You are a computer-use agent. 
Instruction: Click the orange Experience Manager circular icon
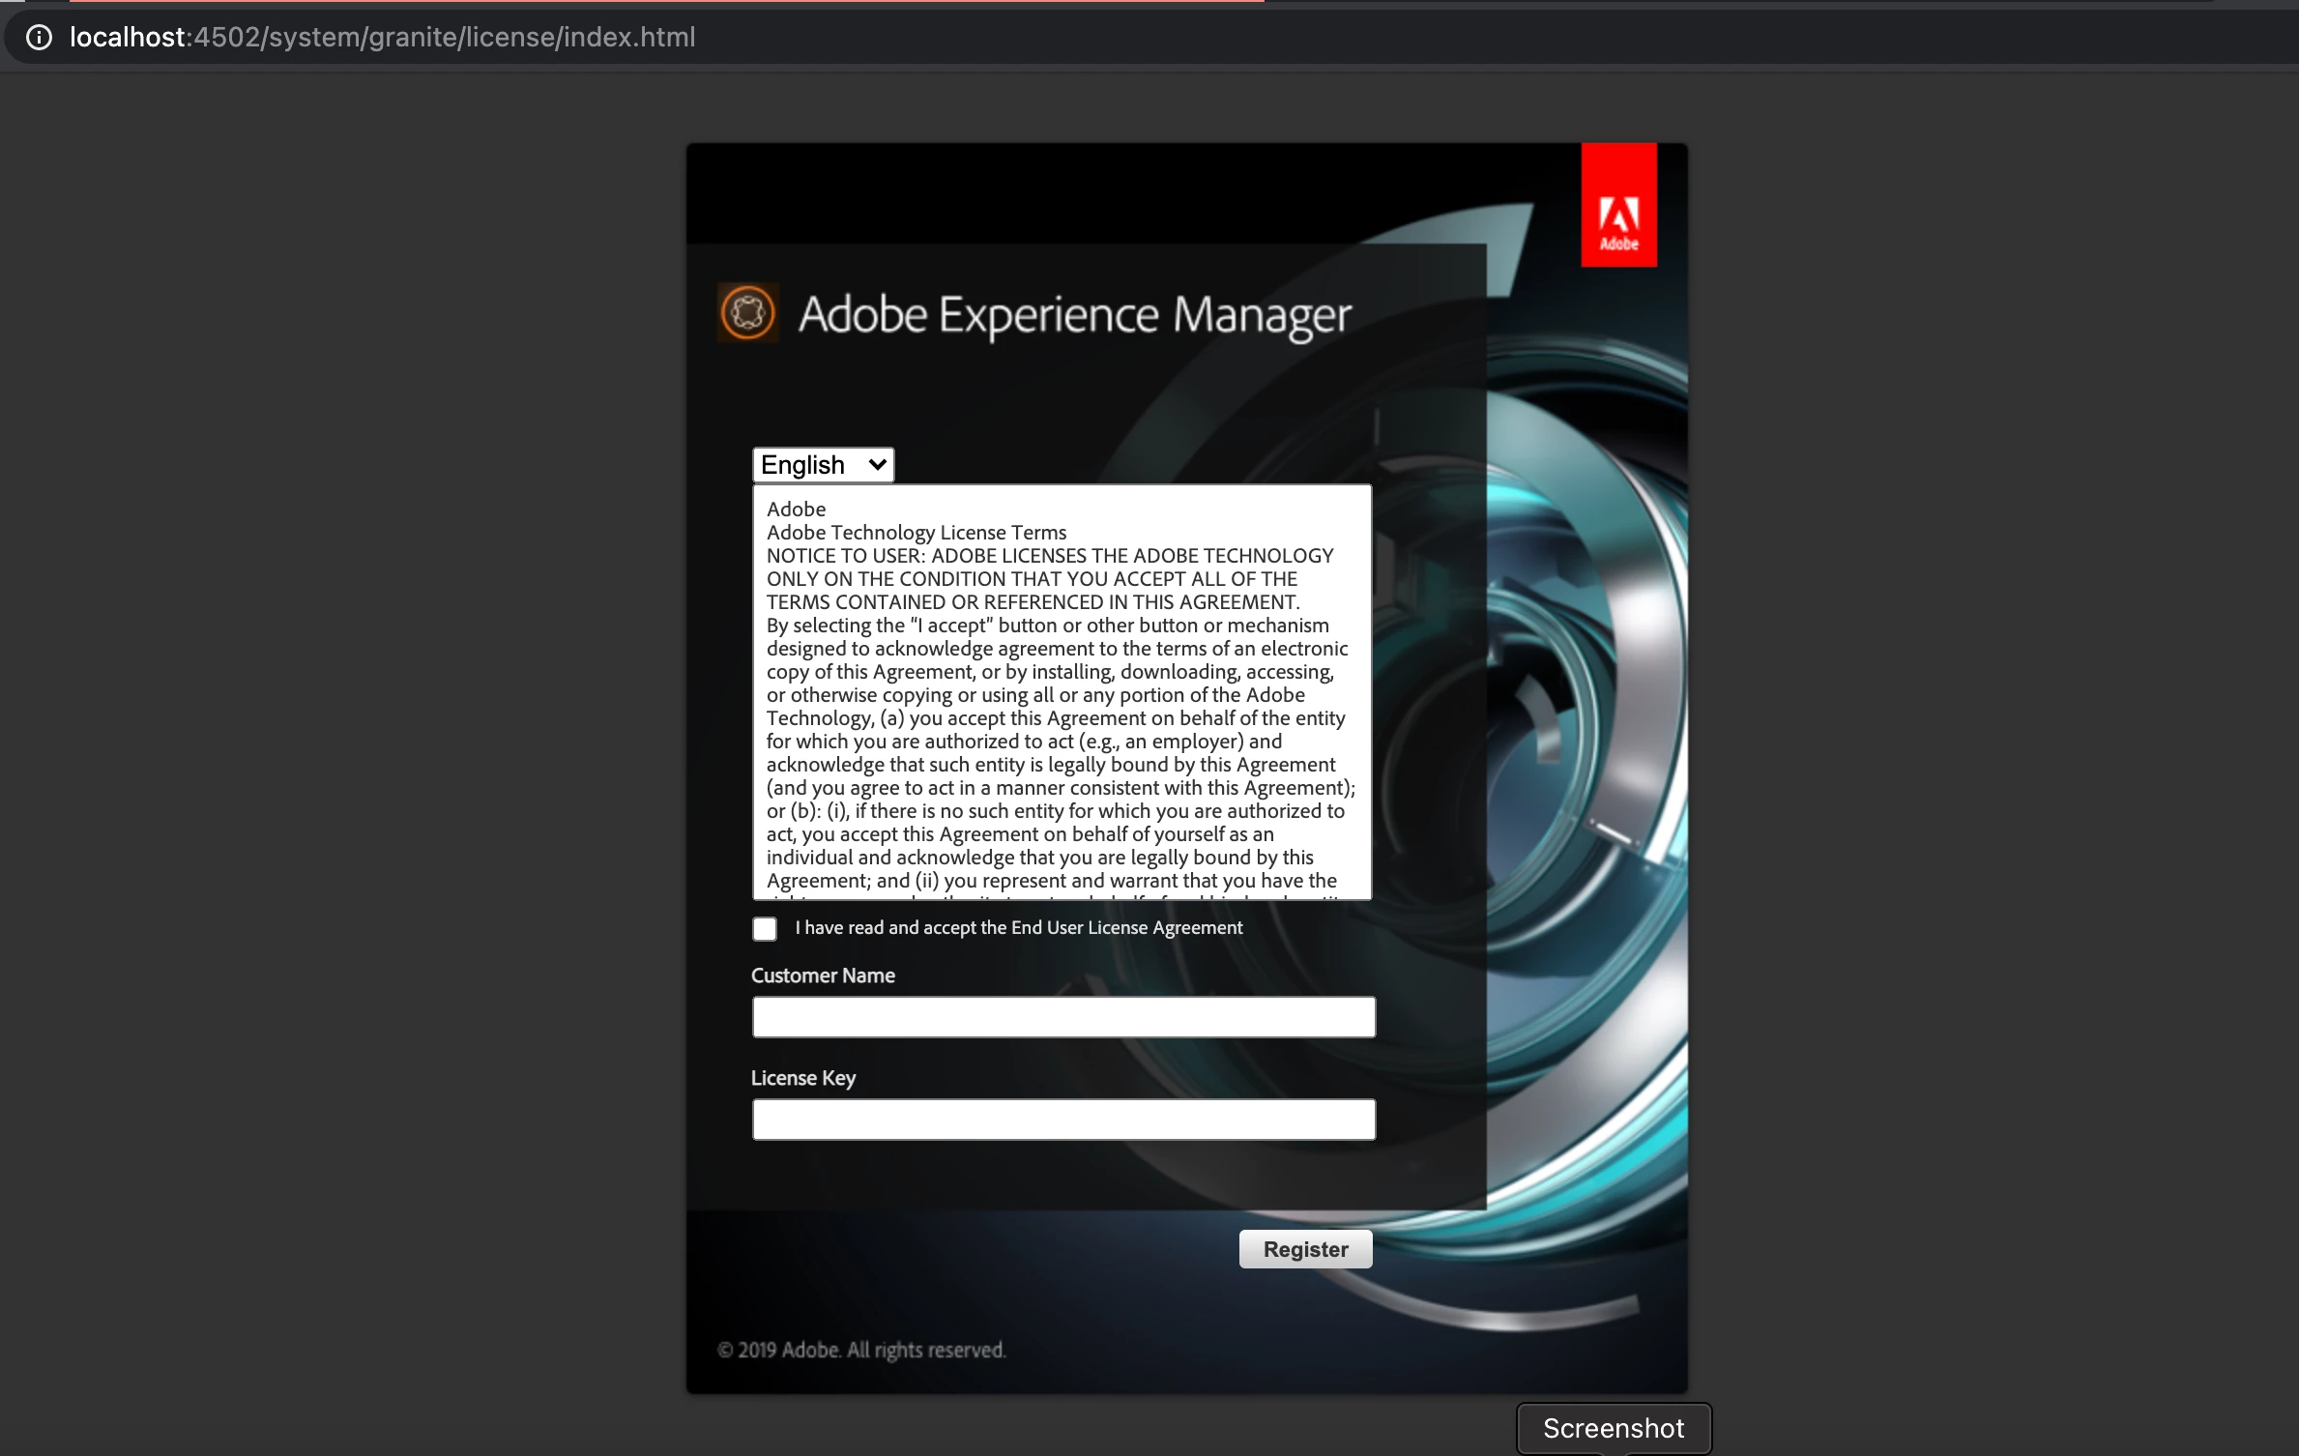(747, 313)
